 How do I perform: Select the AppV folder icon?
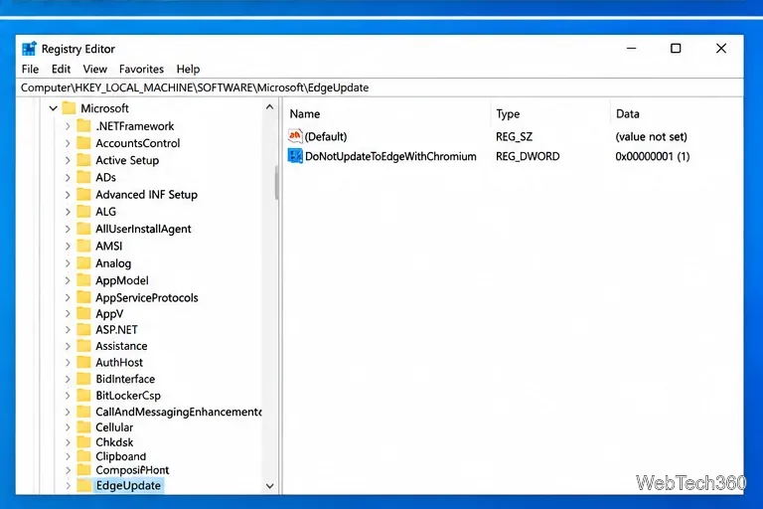pyautogui.click(x=83, y=313)
